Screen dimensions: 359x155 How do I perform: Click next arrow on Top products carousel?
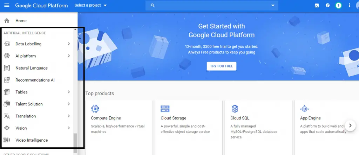point(350,125)
